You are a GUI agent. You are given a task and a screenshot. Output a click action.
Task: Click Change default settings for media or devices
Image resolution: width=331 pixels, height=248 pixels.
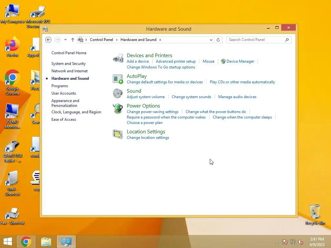[x=165, y=82]
